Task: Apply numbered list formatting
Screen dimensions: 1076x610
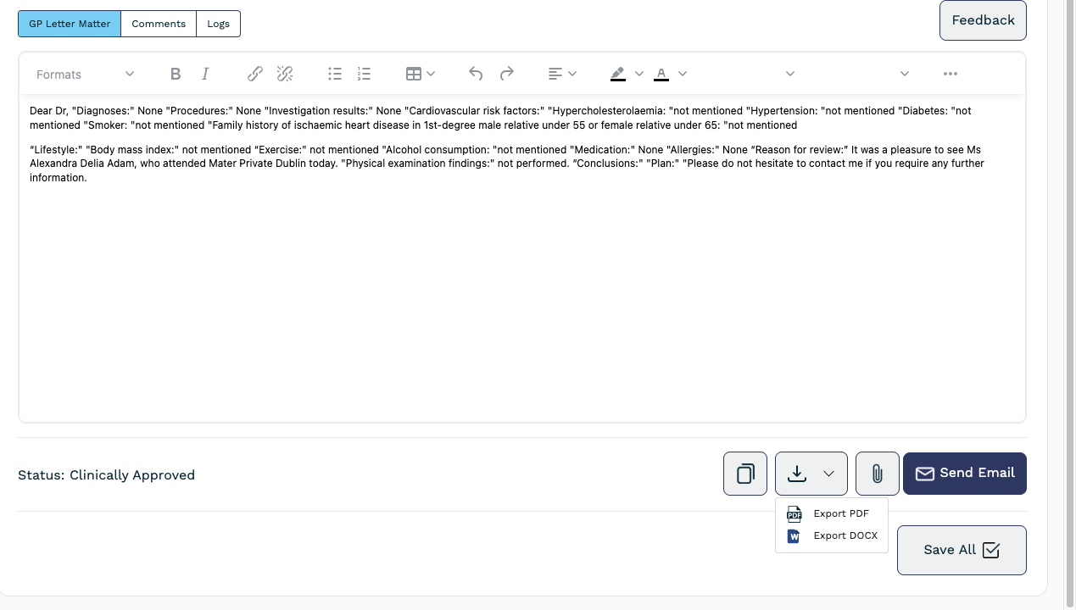Action: (364, 75)
